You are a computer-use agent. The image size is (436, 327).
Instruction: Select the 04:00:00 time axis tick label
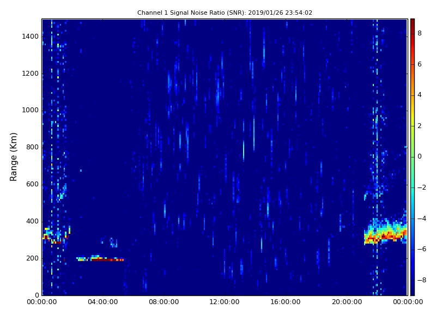click(x=103, y=302)
